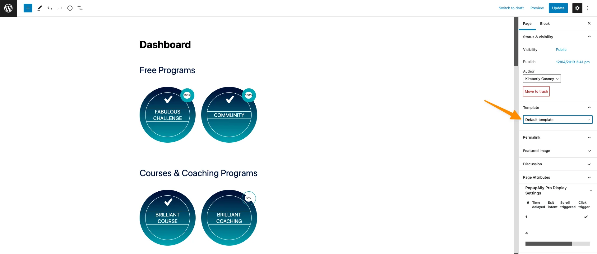Click the Dashboard page title field
The image size is (597, 254).
165,45
